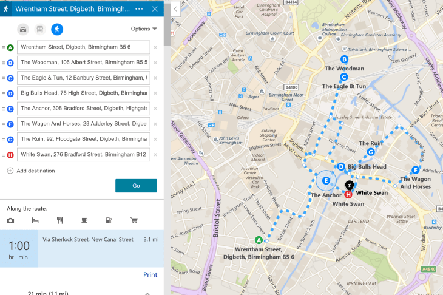
Task: Select the driving mode car icon
Action: click(x=23, y=29)
